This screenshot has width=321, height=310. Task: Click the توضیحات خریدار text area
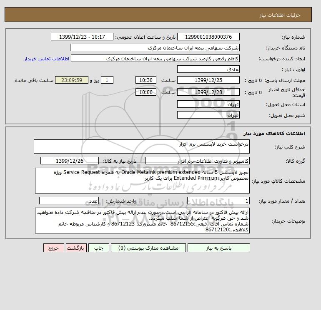click(x=142, y=221)
